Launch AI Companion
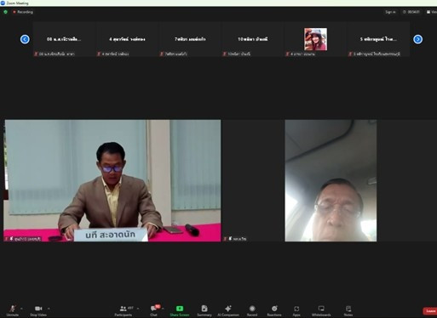Screen dimensions: 437x318 tap(228, 310)
